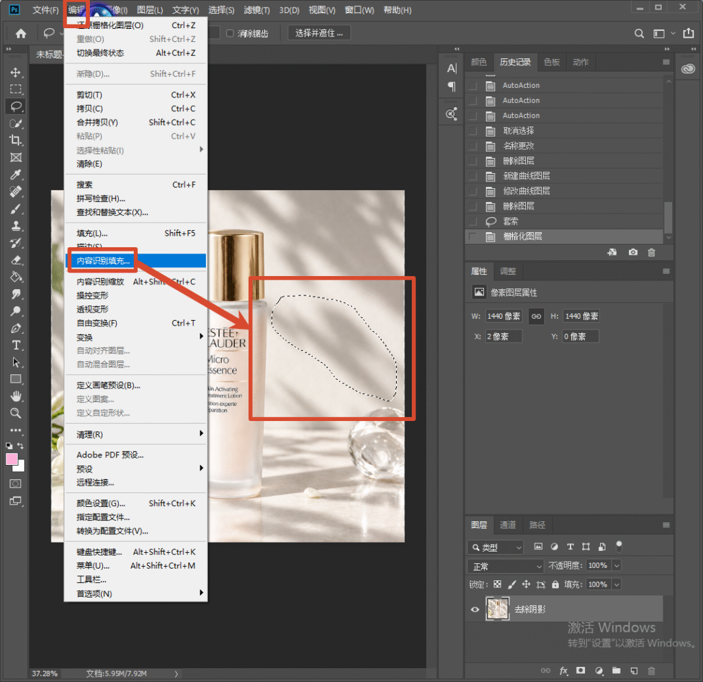The width and height of the screenshot is (703, 682).
Task: Select the Horizontal Type tool
Action: point(16,345)
